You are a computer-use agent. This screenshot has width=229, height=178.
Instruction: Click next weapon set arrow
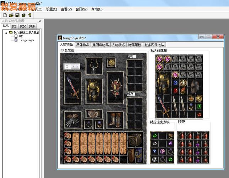click(x=77, y=67)
